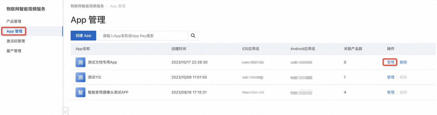Viewport: 437px width, 115px height.
Task: Go to 量产管理 in the sidebar
Action: 14,51
